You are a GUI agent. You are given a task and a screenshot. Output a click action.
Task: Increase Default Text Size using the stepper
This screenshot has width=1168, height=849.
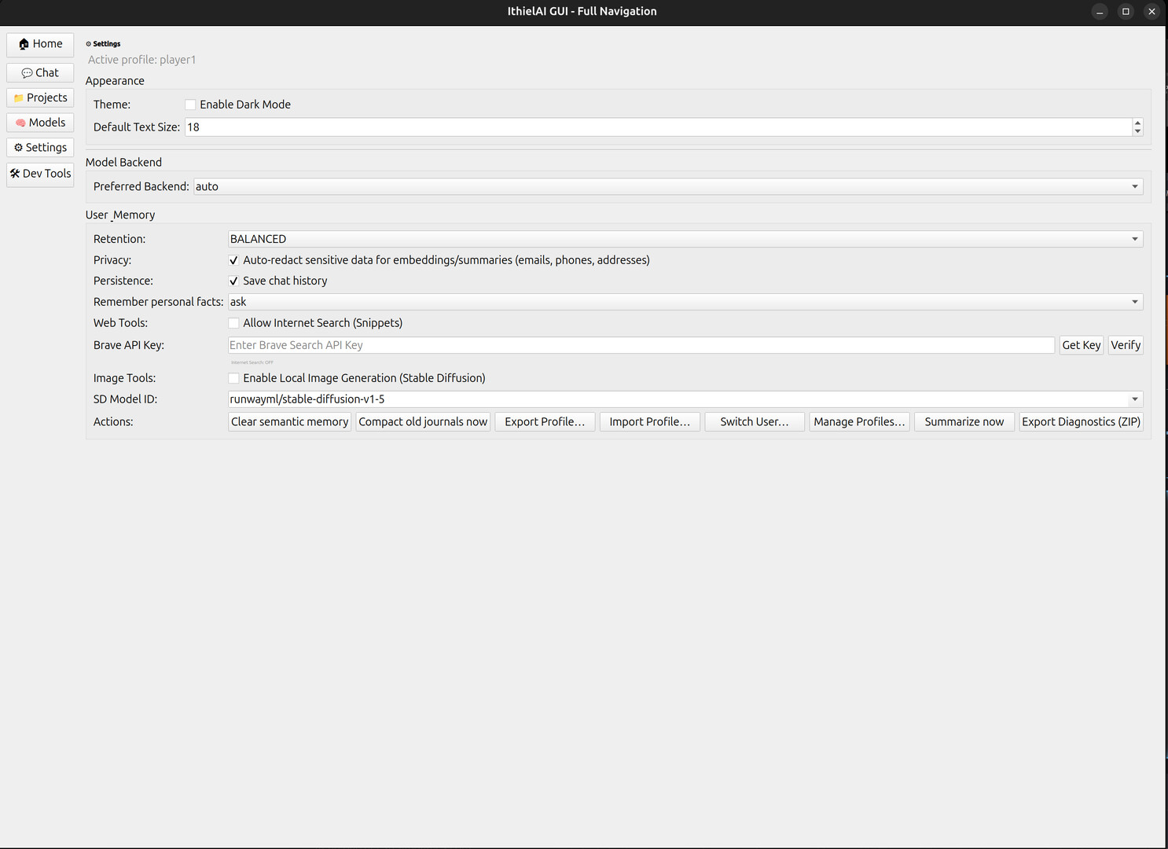pyautogui.click(x=1137, y=123)
